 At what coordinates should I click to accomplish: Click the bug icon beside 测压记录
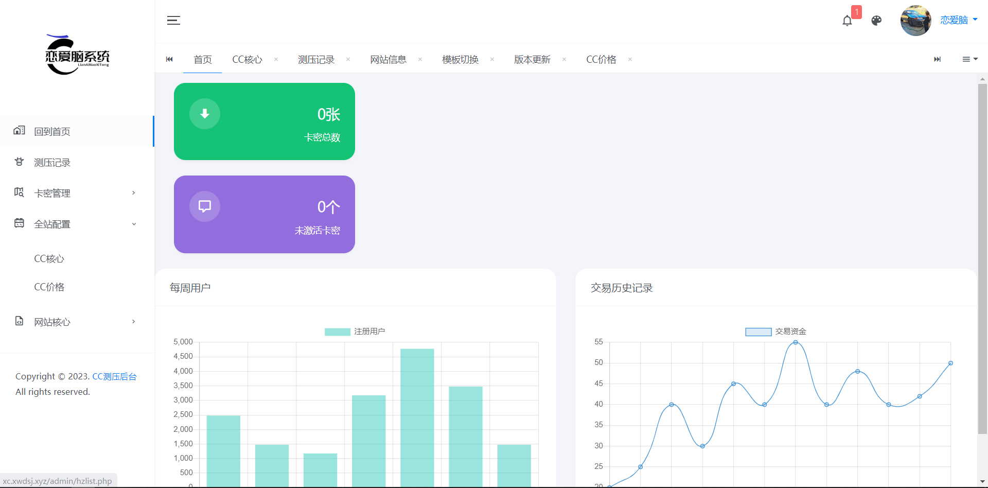tap(19, 162)
